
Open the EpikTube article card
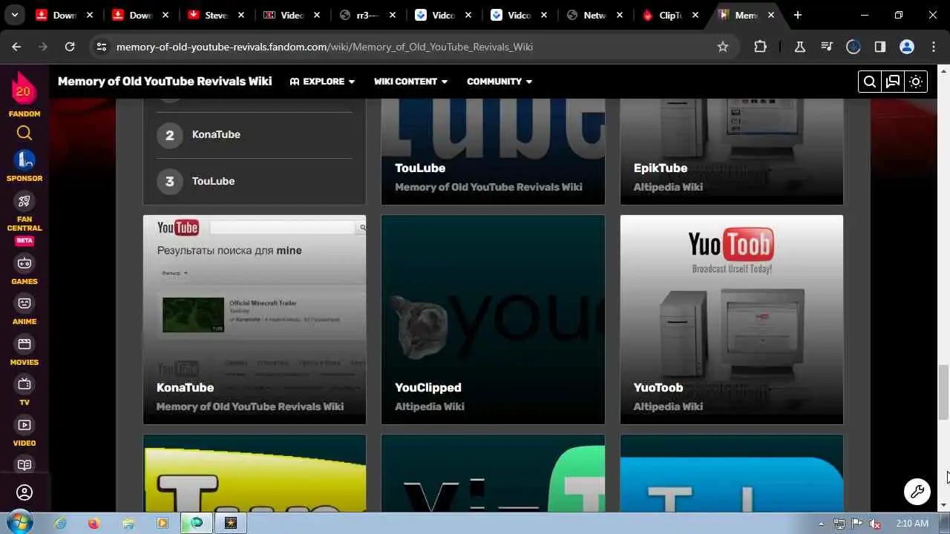pos(731,151)
